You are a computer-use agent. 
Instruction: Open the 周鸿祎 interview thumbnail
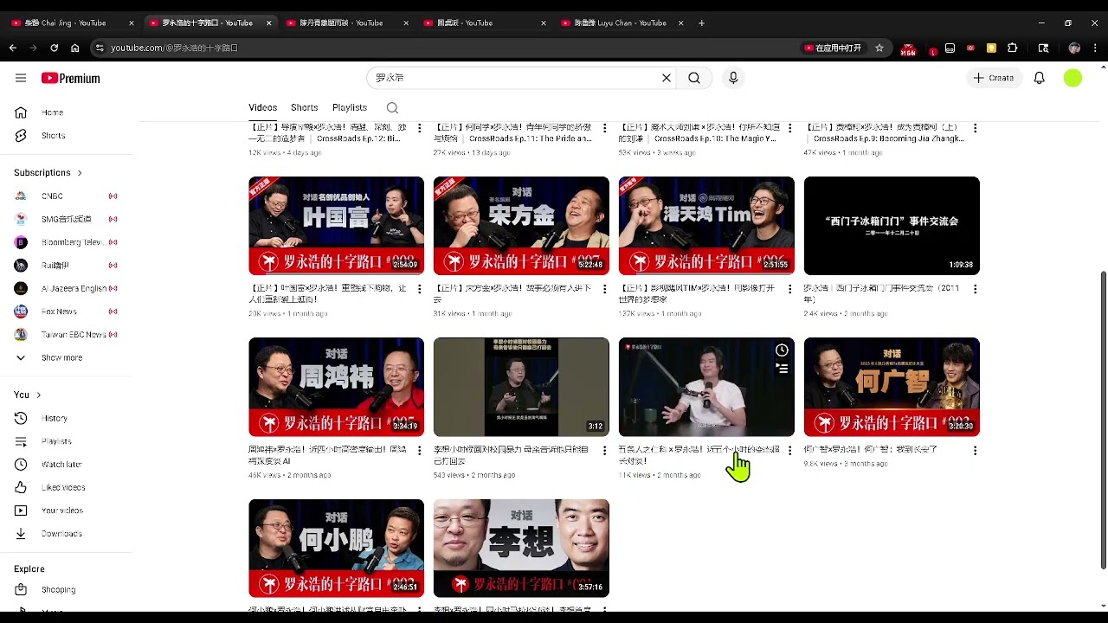336,387
